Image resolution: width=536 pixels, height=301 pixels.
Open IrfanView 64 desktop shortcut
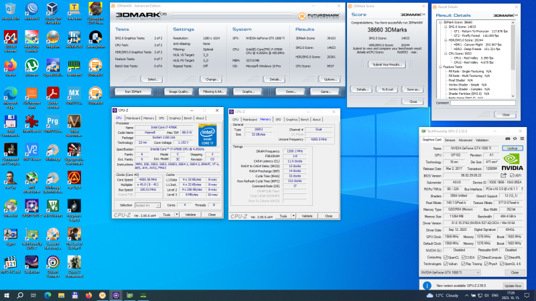31,124
